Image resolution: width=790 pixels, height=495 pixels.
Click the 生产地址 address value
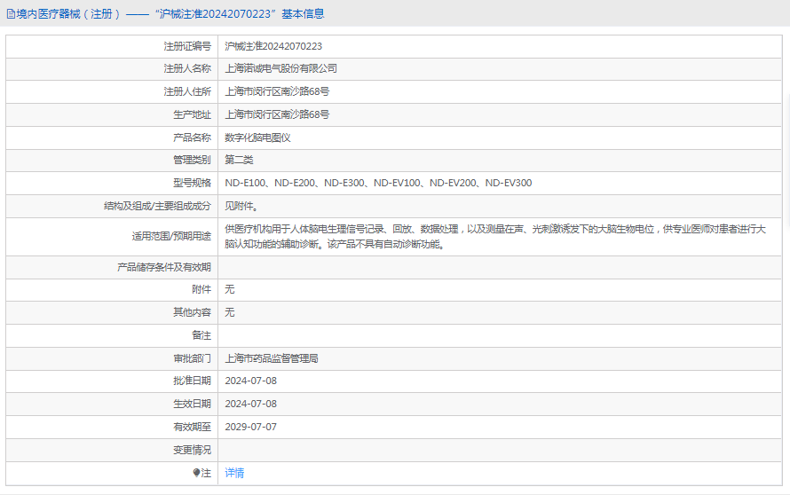277,114
